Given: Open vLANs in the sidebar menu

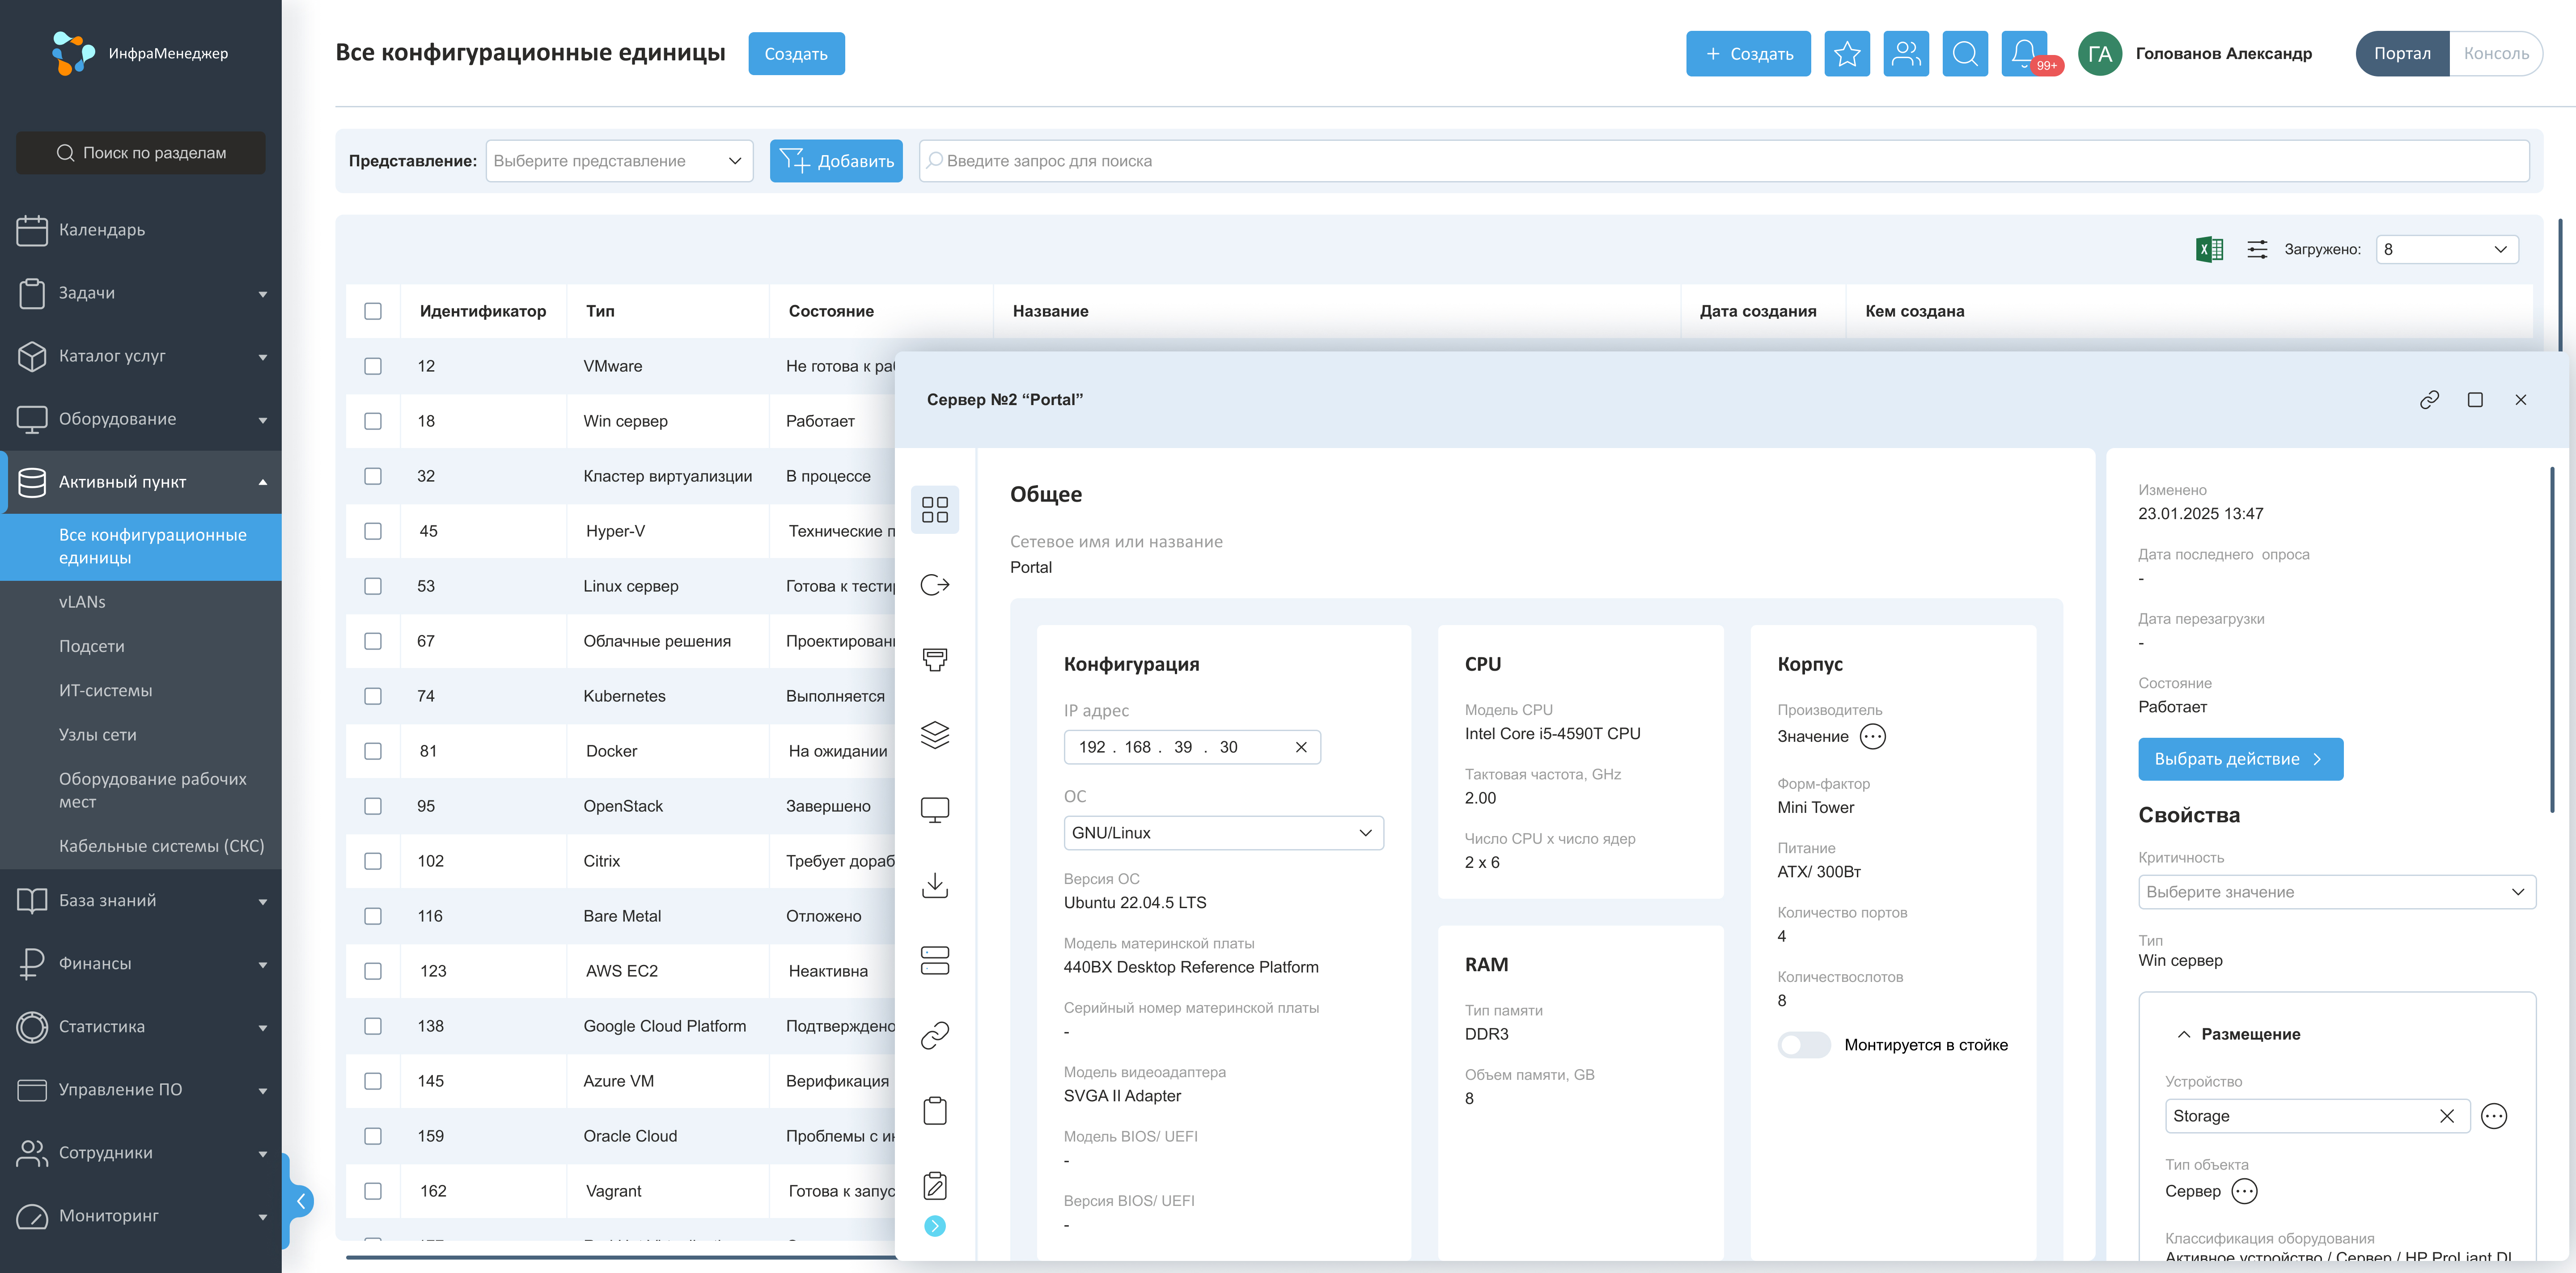Looking at the screenshot, I should pyautogui.click(x=82, y=602).
